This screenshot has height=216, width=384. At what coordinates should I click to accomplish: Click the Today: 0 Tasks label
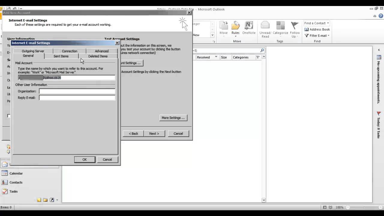pos(379,128)
